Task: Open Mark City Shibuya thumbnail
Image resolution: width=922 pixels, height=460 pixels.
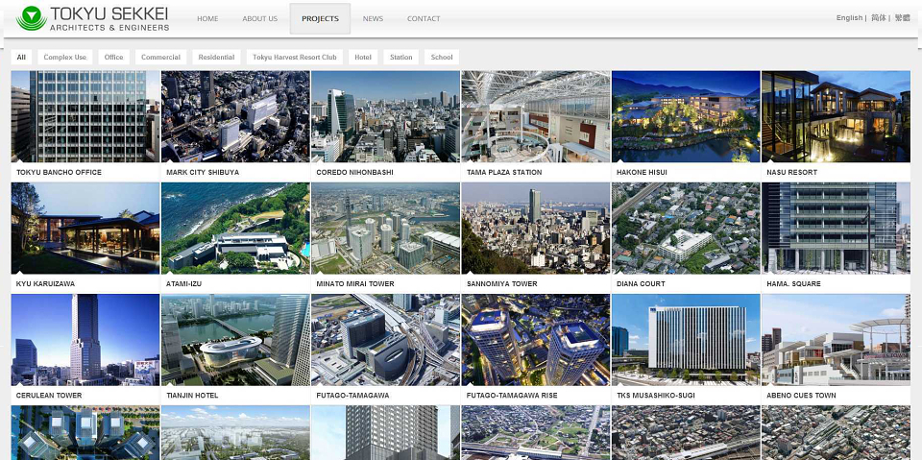Action: coord(235,116)
